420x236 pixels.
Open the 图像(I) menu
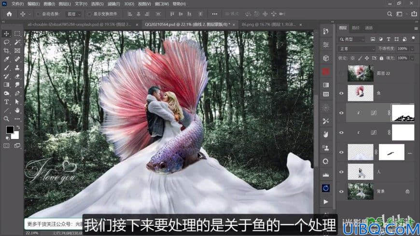tap(49, 4)
